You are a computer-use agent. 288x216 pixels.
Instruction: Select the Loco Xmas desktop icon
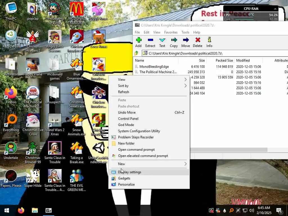coord(99,39)
